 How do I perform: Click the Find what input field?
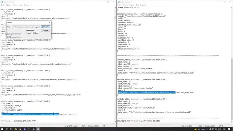(25, 27)
